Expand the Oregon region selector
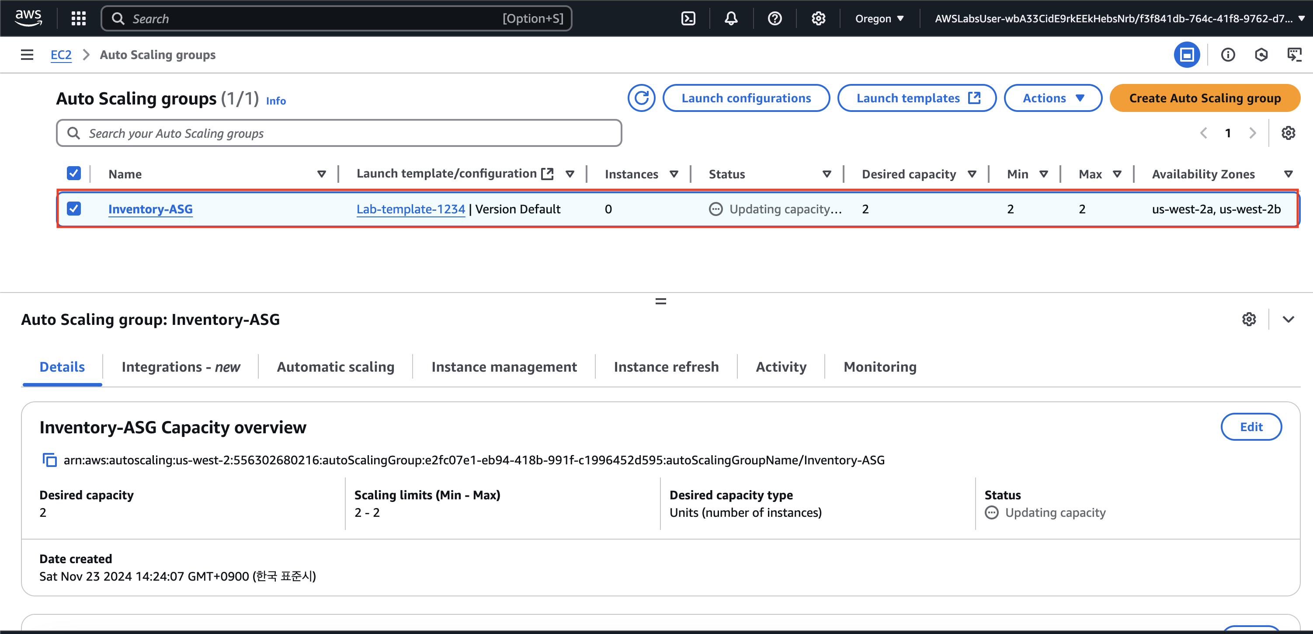 (x=879, y=19)
